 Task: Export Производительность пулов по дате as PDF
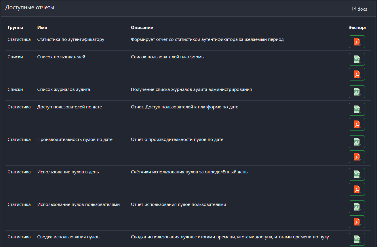coord(357,157)
